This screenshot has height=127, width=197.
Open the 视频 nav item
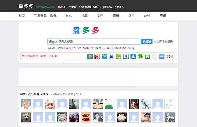pyautogui.click(x=84, y=16)
